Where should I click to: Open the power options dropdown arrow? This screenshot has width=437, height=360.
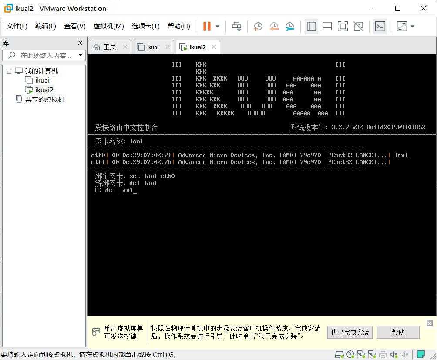[218, 27]
